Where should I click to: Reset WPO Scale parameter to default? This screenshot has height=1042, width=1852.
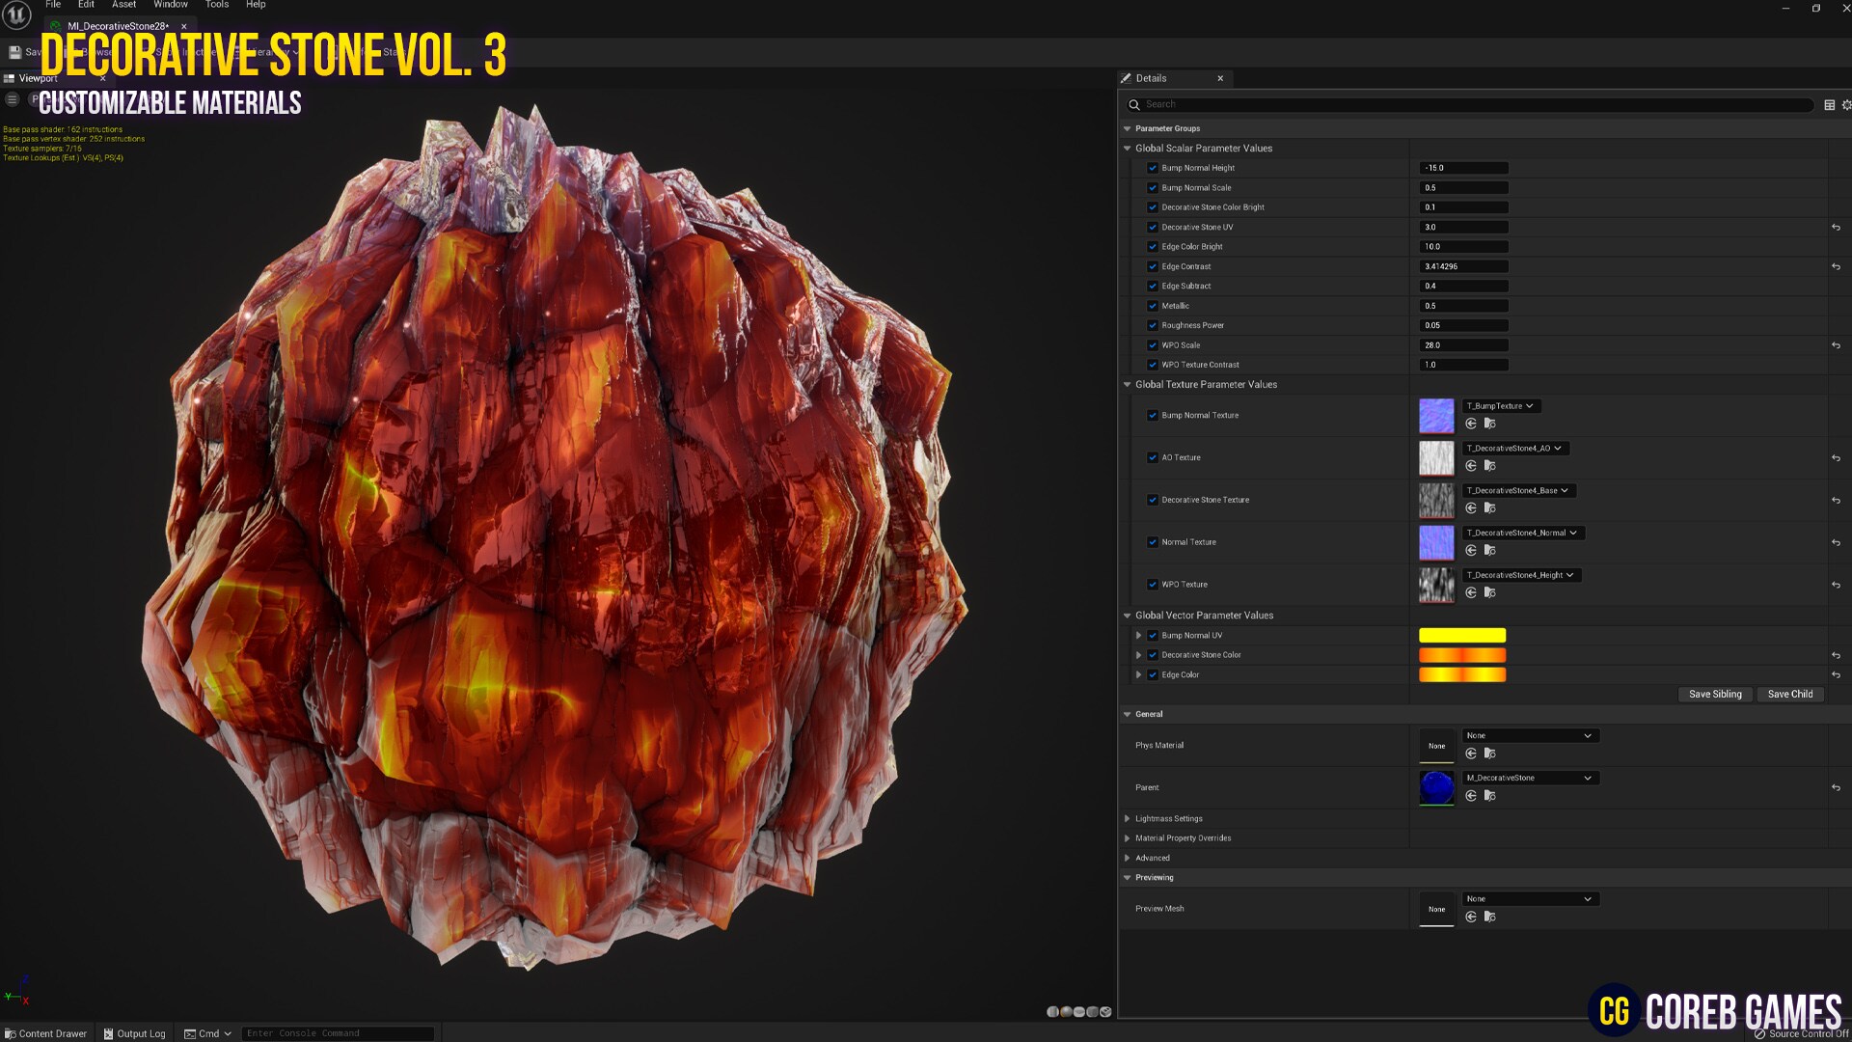[x=1836, y=345]
